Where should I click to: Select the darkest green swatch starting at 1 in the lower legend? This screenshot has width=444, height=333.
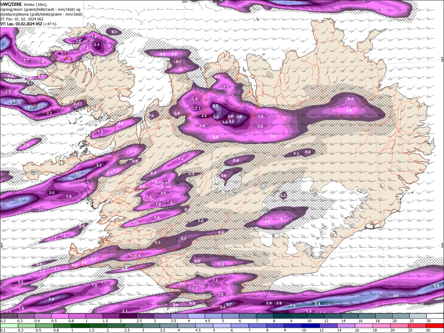(80, 326)
